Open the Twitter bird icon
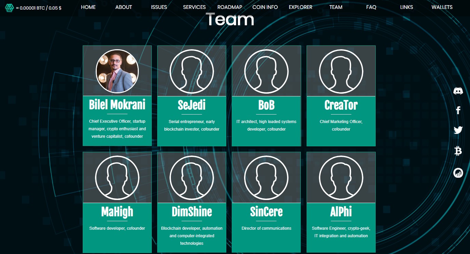Screen dimensions: 470x254 (458, 130)
